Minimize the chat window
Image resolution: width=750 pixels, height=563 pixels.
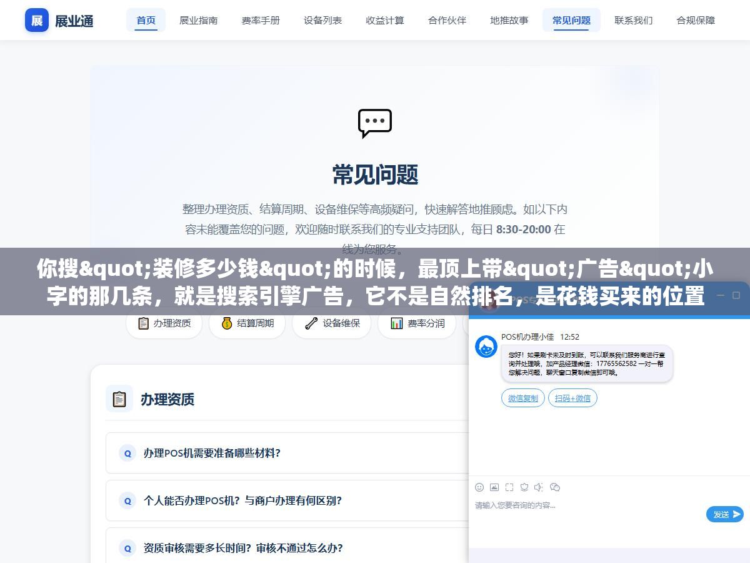[720, 295]
